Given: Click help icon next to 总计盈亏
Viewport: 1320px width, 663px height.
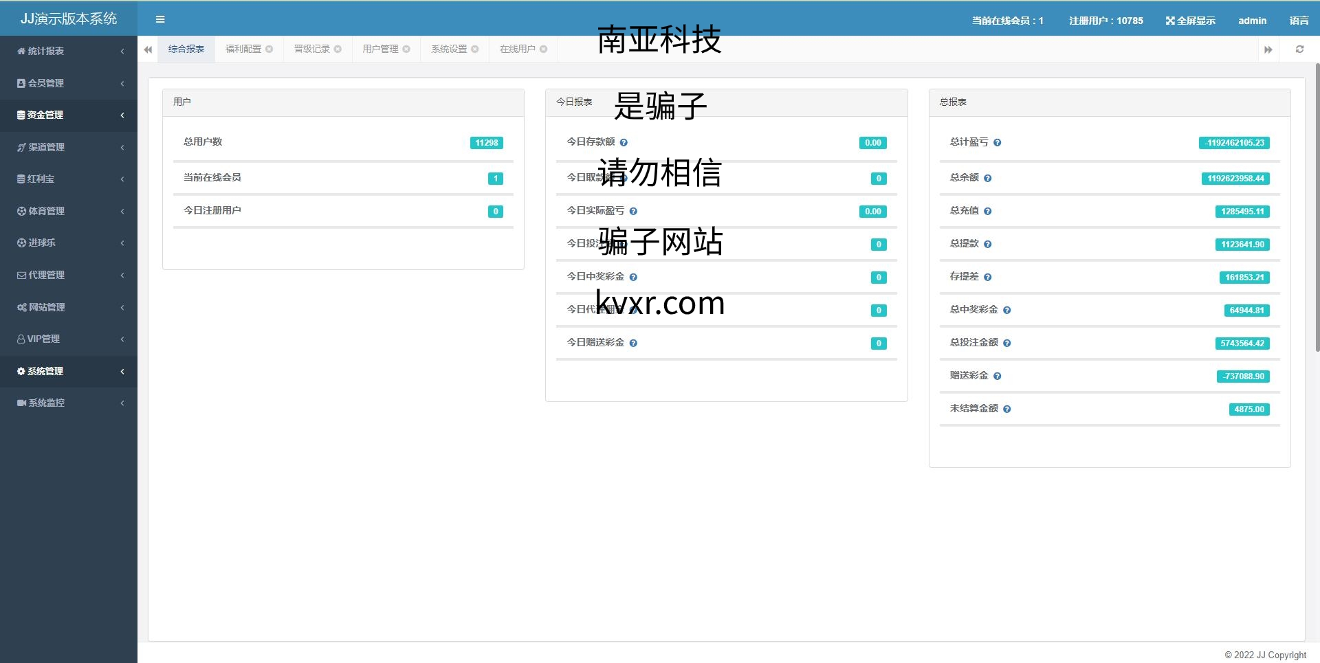Looking at the screenshot, I should (x=997, y=143).
